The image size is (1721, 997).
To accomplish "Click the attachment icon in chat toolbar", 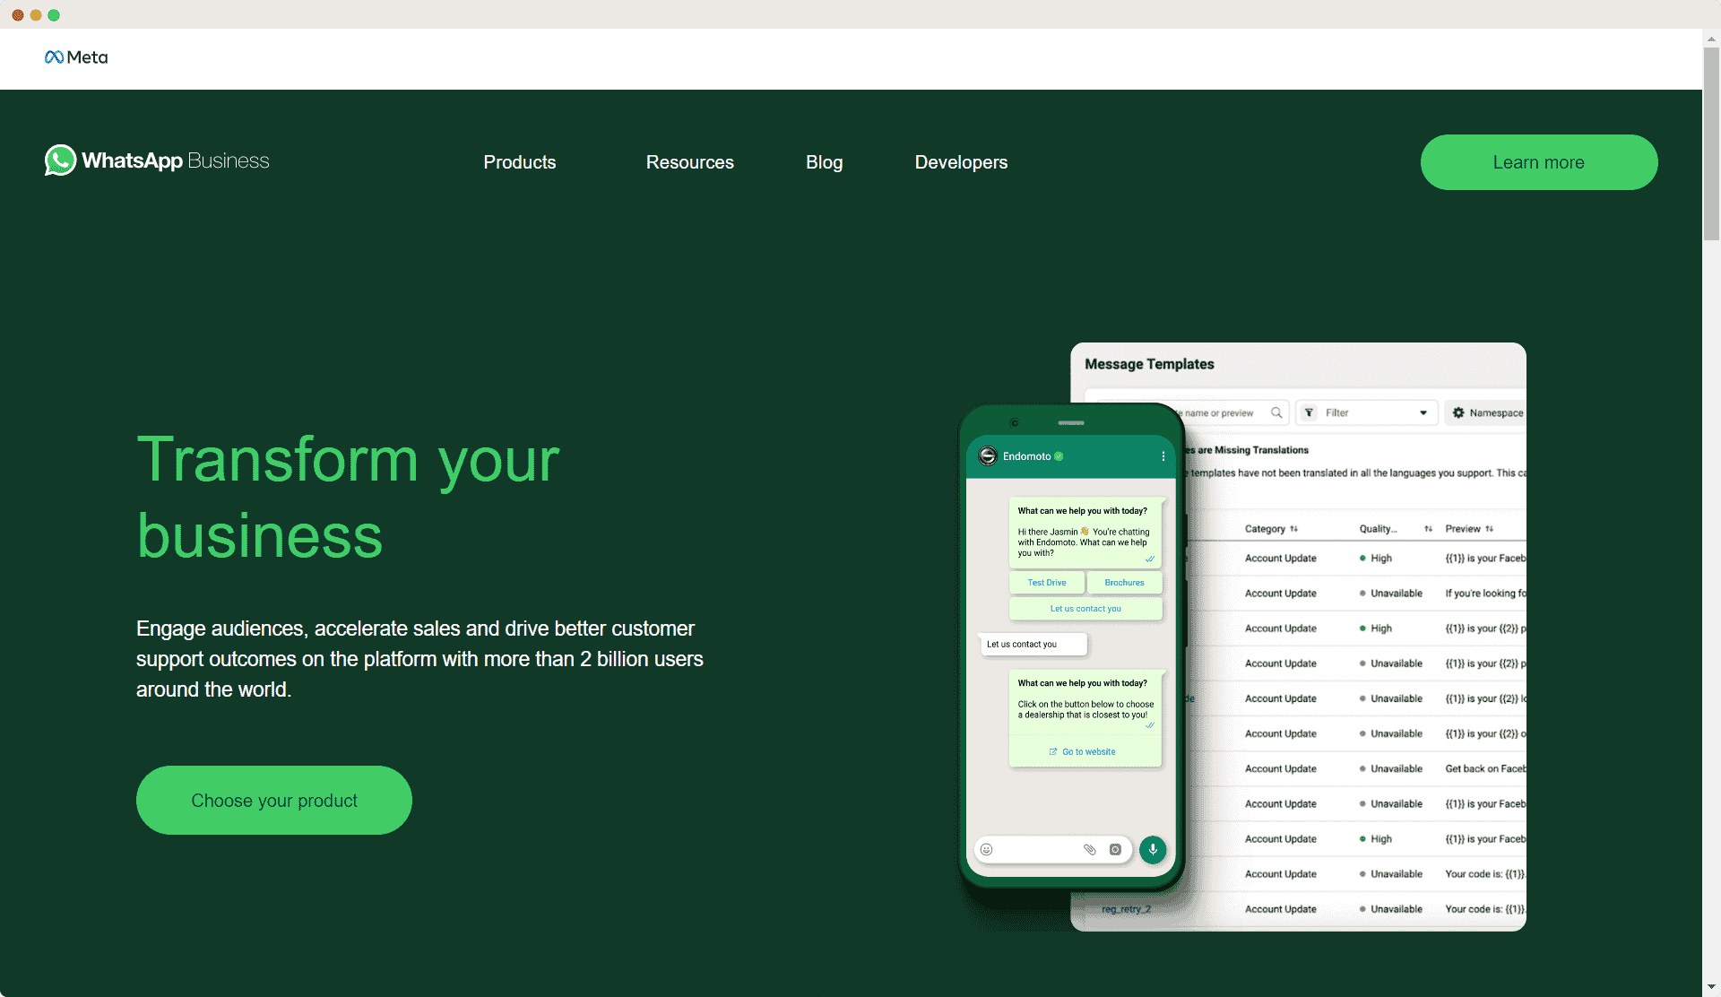I will click(x=1090, y=849).
